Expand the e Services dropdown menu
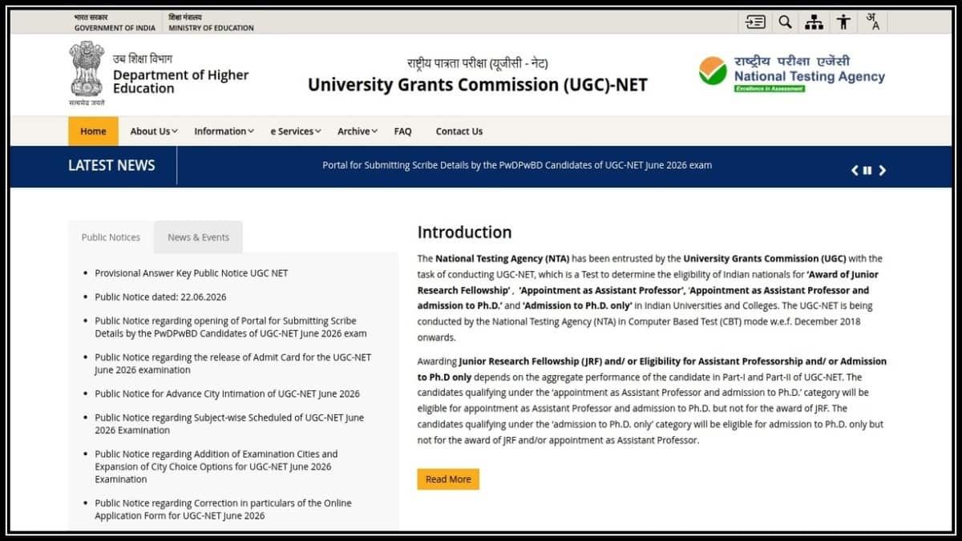The width and height of the screenshot is (962, 541). 296,131
